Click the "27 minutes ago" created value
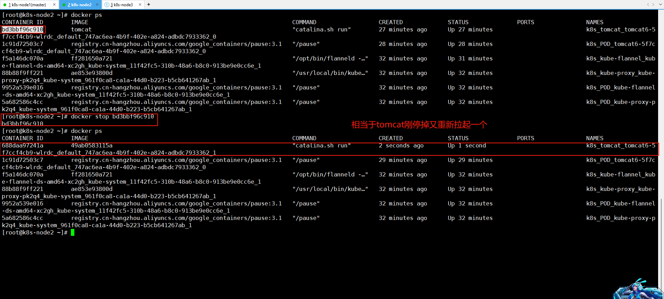 pyautogui.click(x=403, y=29)
